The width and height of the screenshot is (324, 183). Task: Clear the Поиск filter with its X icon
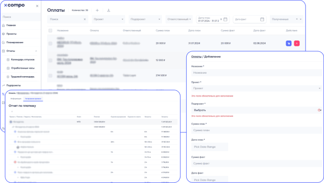pyautogui.click(x=85, y=19)
